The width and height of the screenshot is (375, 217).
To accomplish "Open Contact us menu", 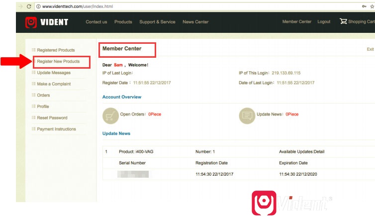I will (96, 22).
